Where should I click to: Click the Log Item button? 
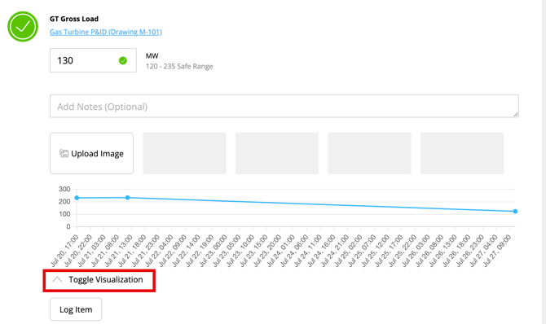coord(76,309)
